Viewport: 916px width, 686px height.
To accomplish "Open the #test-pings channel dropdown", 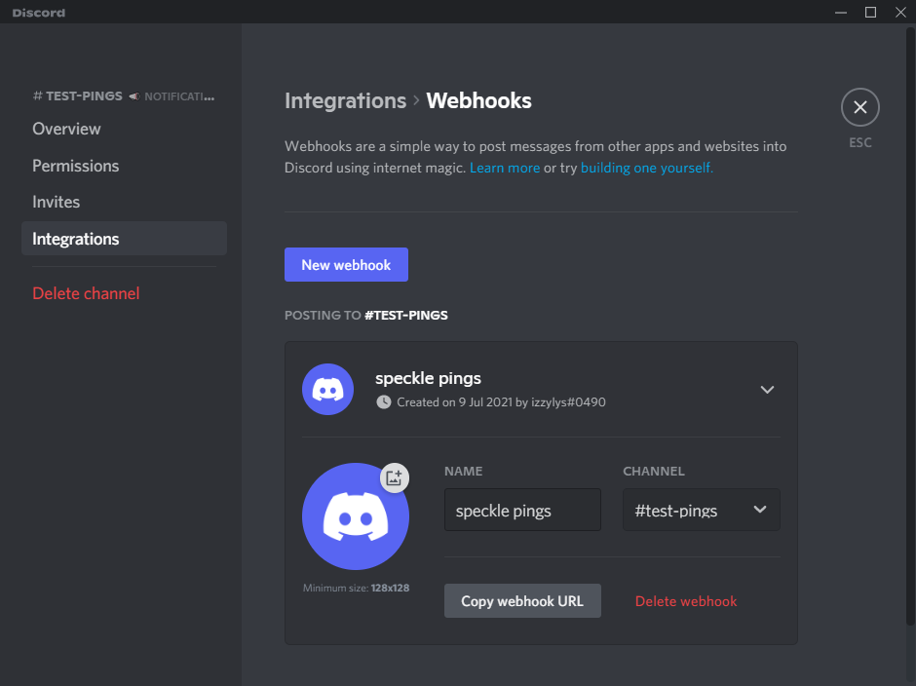I will tap(701, 511).
